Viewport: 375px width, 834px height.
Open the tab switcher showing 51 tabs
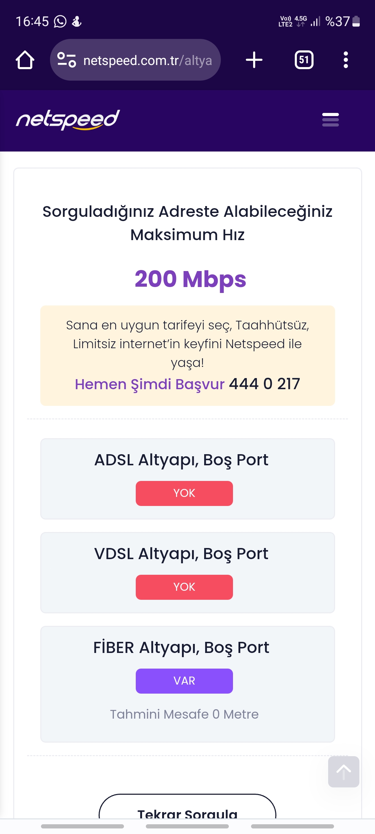point(304,60)
